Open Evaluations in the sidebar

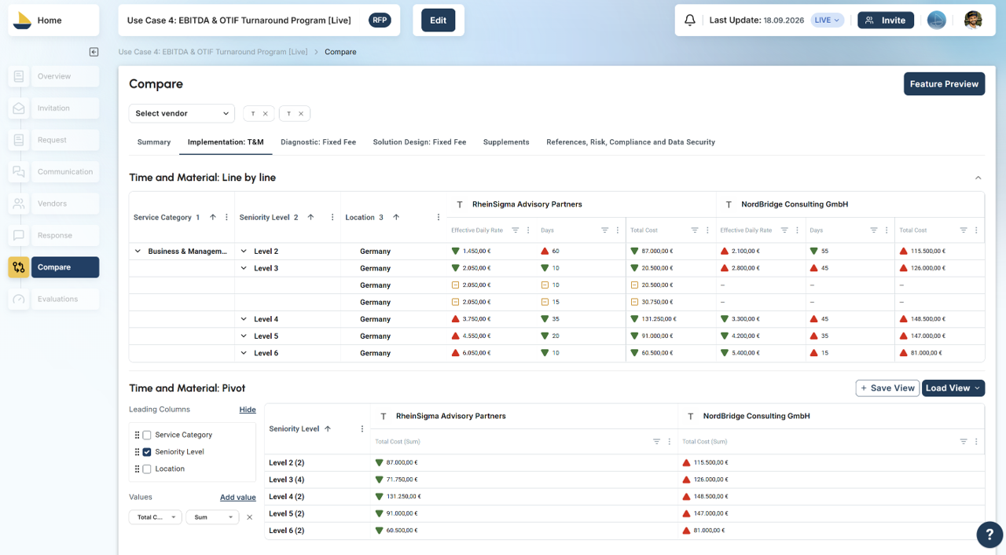click(x=65, y=300)
